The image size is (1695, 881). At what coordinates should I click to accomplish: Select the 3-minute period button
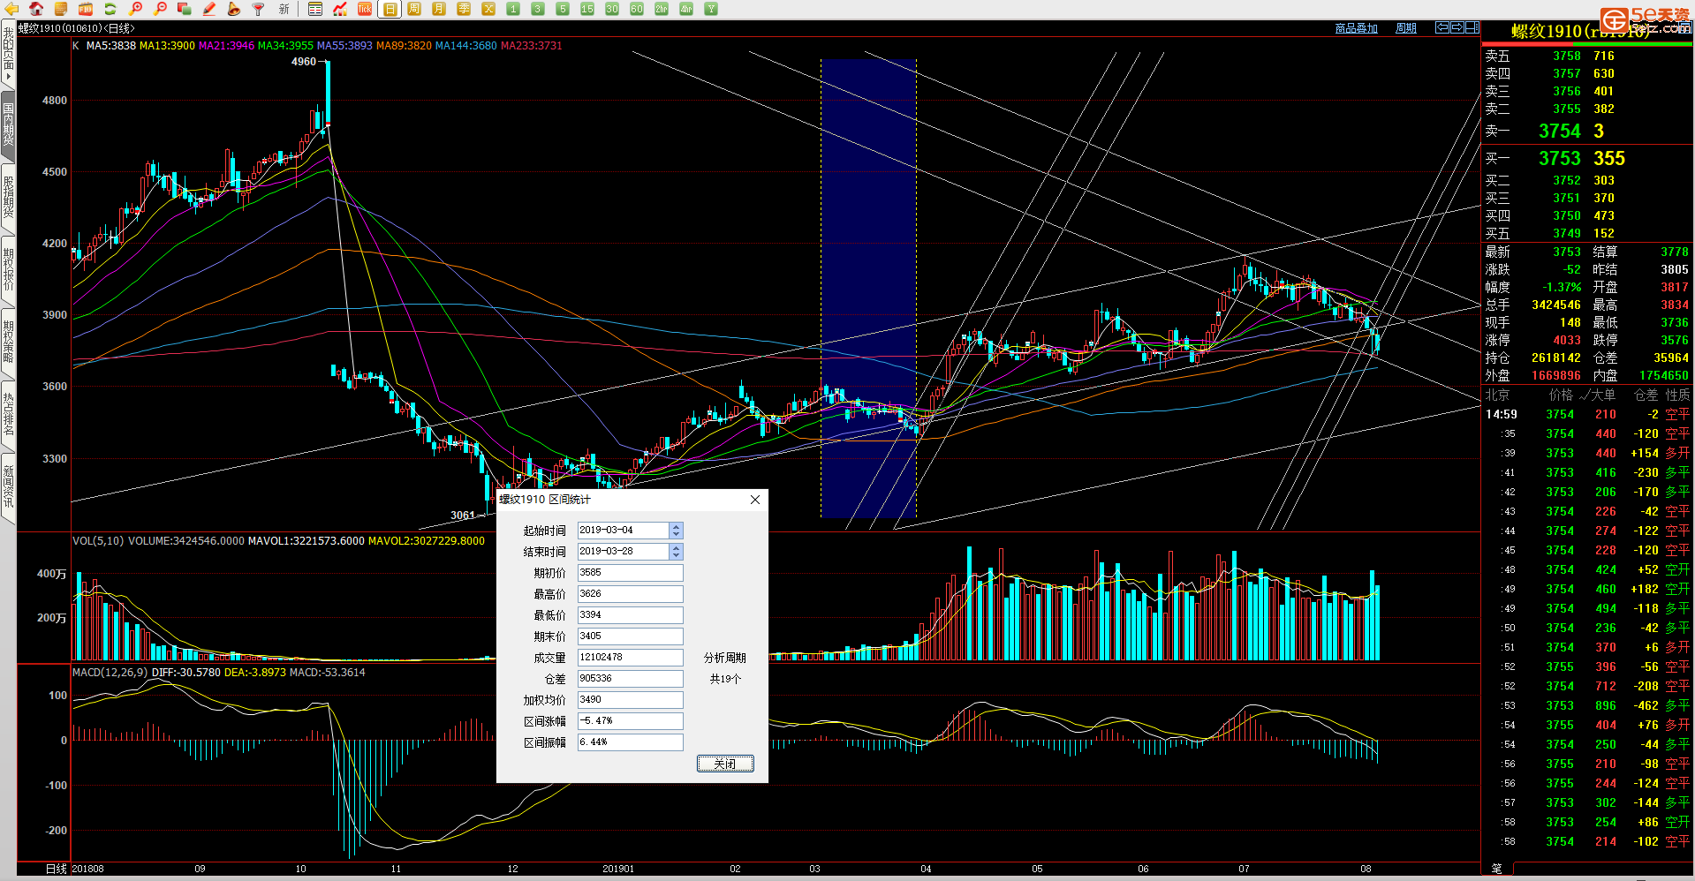(x=538, y=9)
